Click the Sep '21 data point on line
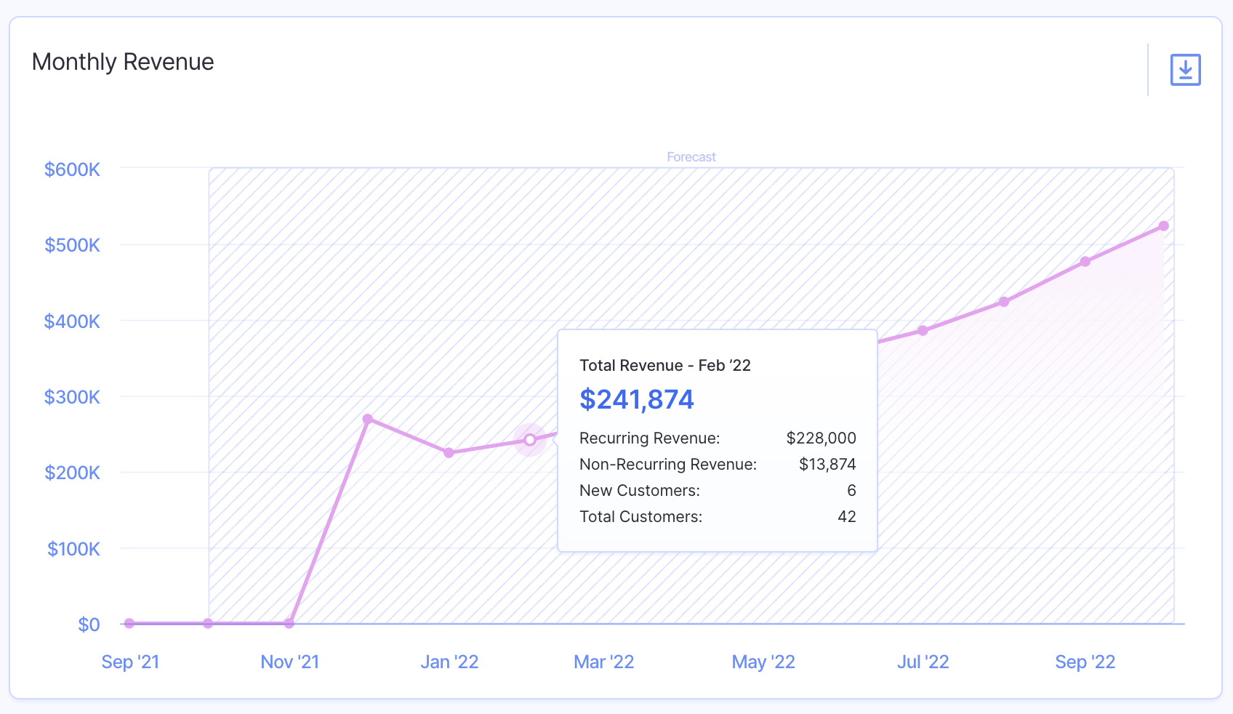The image size is (1233, 714). click(x=129, y=623)
